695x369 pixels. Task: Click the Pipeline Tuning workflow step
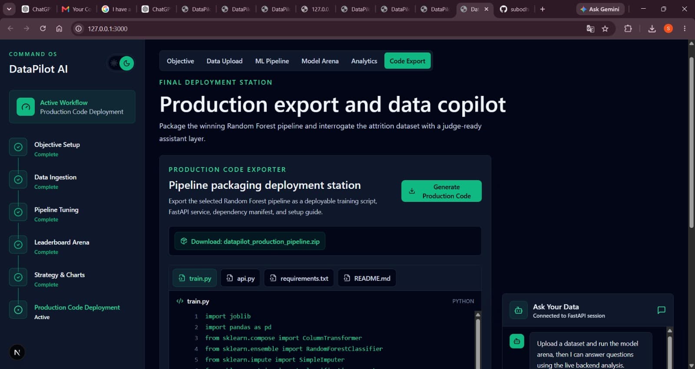tap(72, 214)
